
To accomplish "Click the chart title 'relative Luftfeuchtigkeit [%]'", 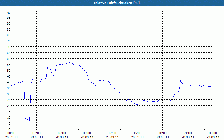I will click(117, 3).
